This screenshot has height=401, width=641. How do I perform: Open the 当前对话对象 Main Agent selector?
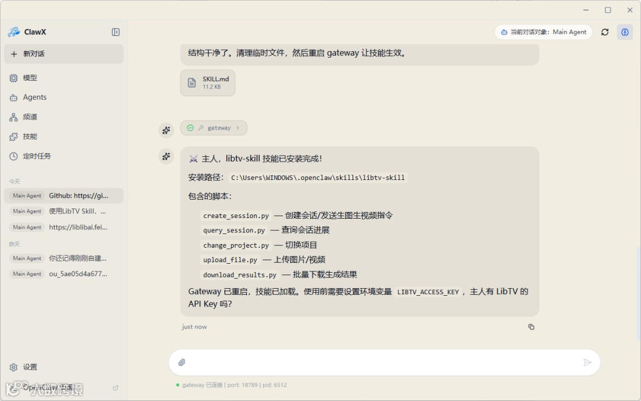coord(543,32)
